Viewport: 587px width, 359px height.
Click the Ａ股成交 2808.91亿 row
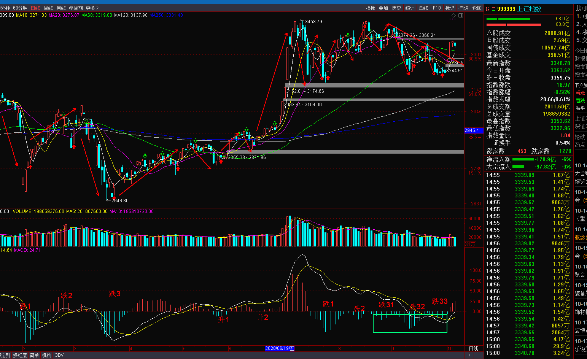(528, 33)
